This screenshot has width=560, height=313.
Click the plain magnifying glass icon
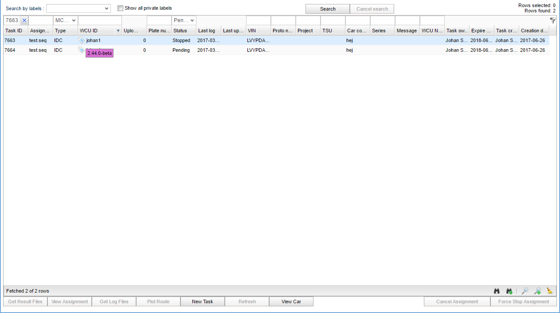coord(525,291)
